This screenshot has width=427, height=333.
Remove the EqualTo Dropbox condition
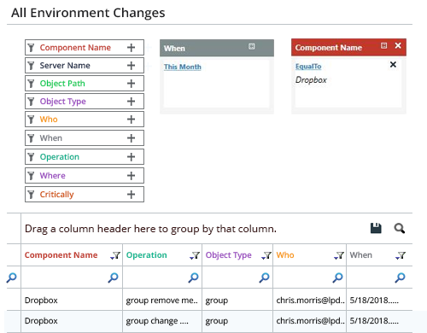tap(393, 65)
